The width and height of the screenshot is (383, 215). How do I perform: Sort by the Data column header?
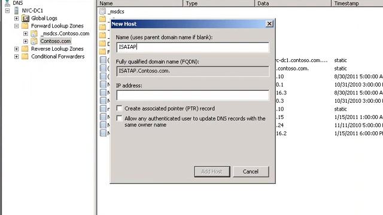[x=293, y=3]
